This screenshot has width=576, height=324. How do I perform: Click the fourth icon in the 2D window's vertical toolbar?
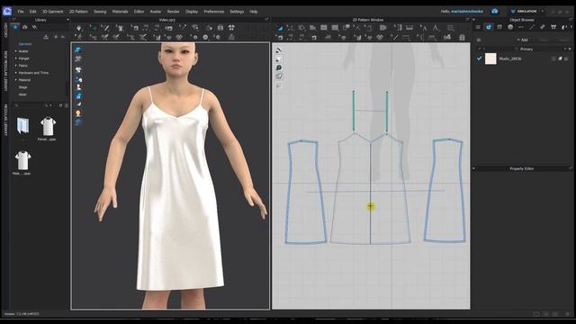279,76
